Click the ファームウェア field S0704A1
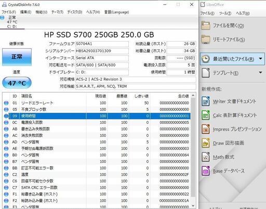 [x=102, y=44]
